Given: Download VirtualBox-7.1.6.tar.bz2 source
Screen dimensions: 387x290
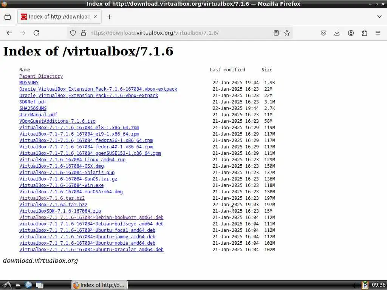Looking at the screenshot, I should [52, 198].
